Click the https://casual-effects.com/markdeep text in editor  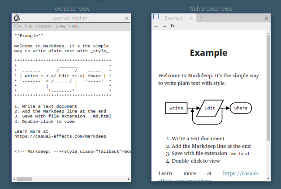(60, 136)
